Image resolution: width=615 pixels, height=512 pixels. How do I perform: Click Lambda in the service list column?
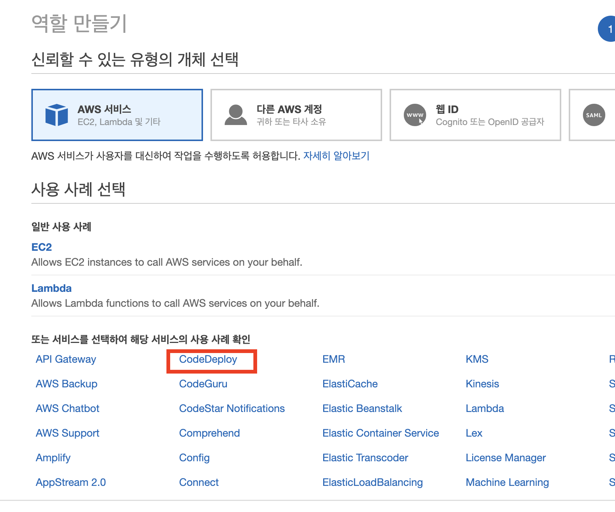click(485, 408)
